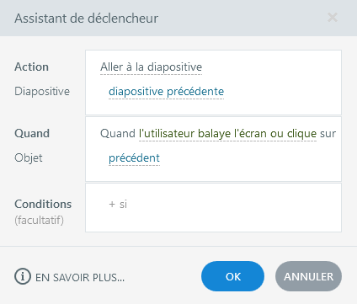Choose a different object than 'précédent'

tap(134, 158)
